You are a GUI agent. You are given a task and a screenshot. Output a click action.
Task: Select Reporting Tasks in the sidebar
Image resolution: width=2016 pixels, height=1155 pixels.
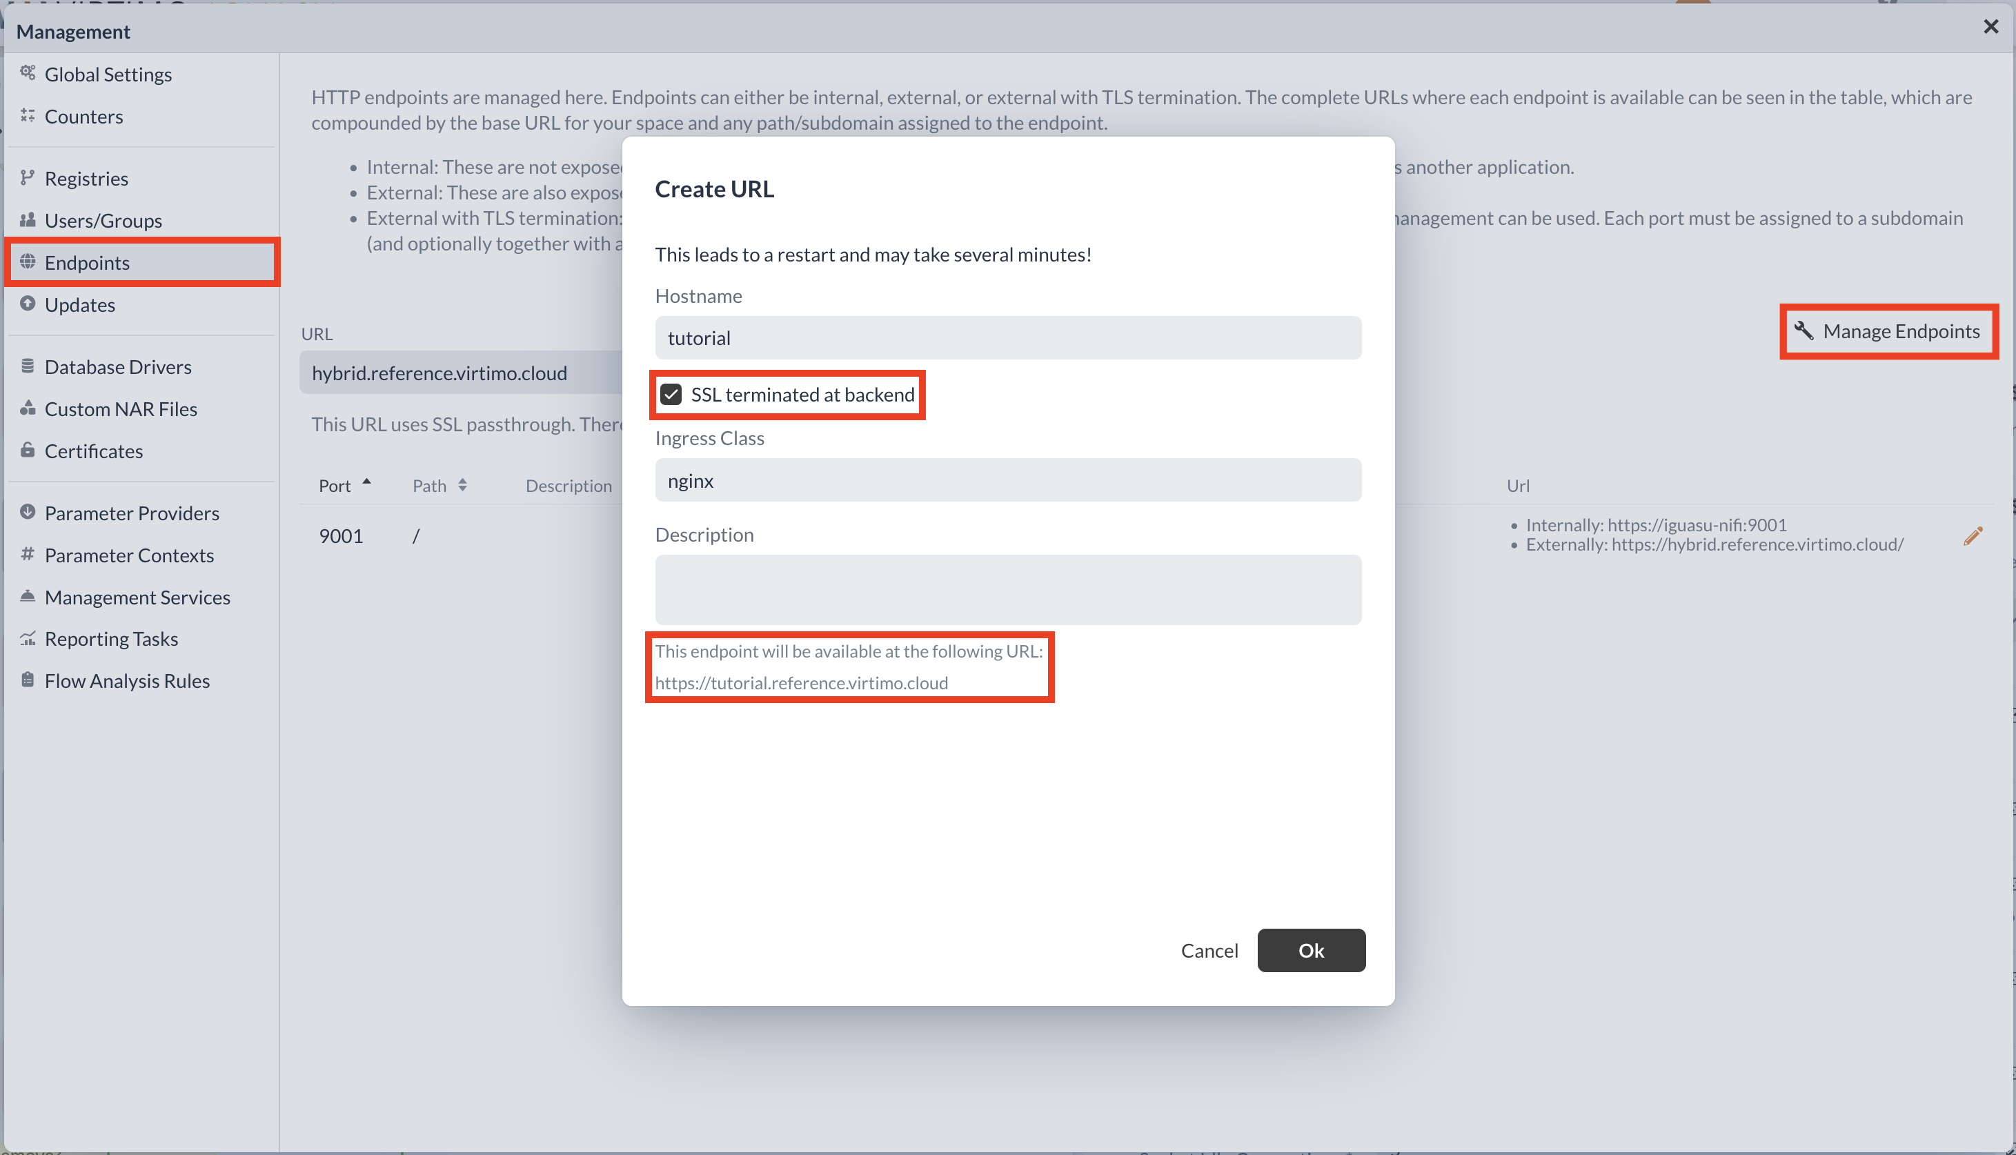click(x=111, y=638)
